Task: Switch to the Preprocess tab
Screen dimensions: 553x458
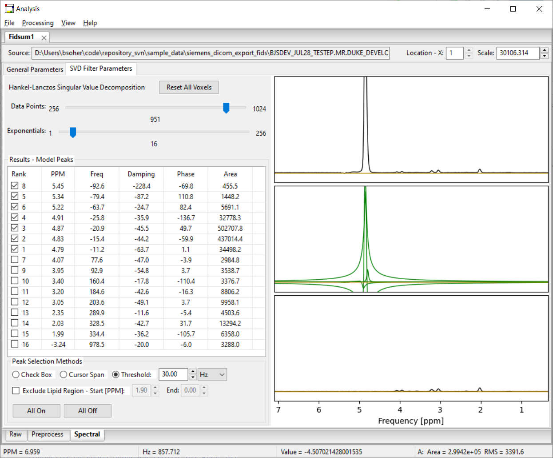Action: (x=48, y=435)
